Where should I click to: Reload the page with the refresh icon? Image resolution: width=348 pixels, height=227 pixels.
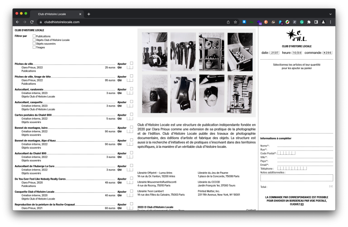point(32,22)
